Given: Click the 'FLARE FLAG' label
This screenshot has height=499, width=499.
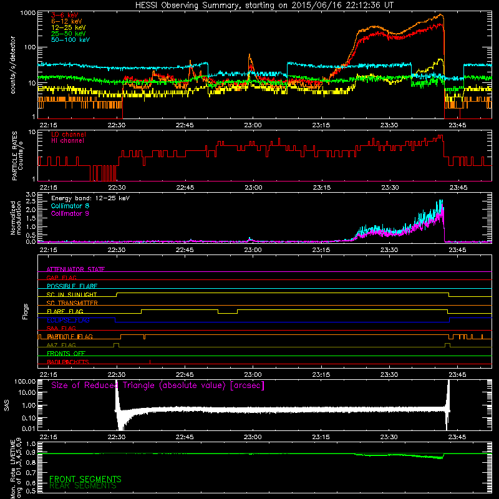Looking at the screenshot, I should pyautogui.click(x=65, y=311).
